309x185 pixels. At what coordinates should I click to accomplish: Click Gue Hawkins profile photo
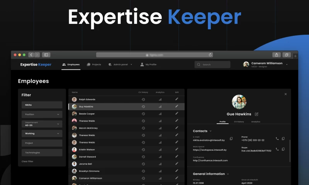click(x=239, y=102)
